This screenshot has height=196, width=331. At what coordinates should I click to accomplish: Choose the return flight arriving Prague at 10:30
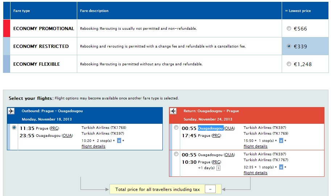tap(176, 154)
